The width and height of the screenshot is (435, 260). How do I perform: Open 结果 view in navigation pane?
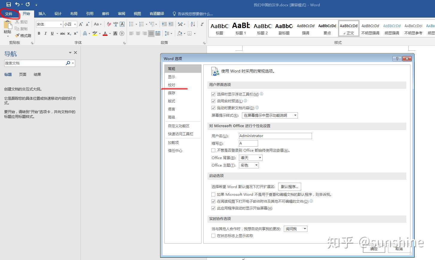click(x=37, y=75)
